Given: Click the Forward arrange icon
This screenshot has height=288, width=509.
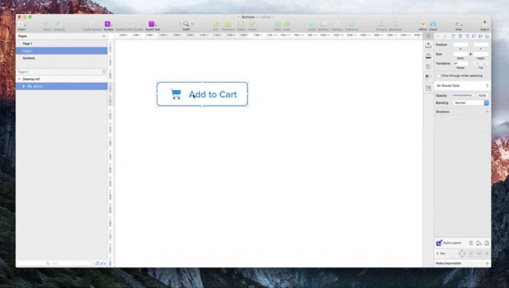Looking at the screenshot, I should point(382,24).
